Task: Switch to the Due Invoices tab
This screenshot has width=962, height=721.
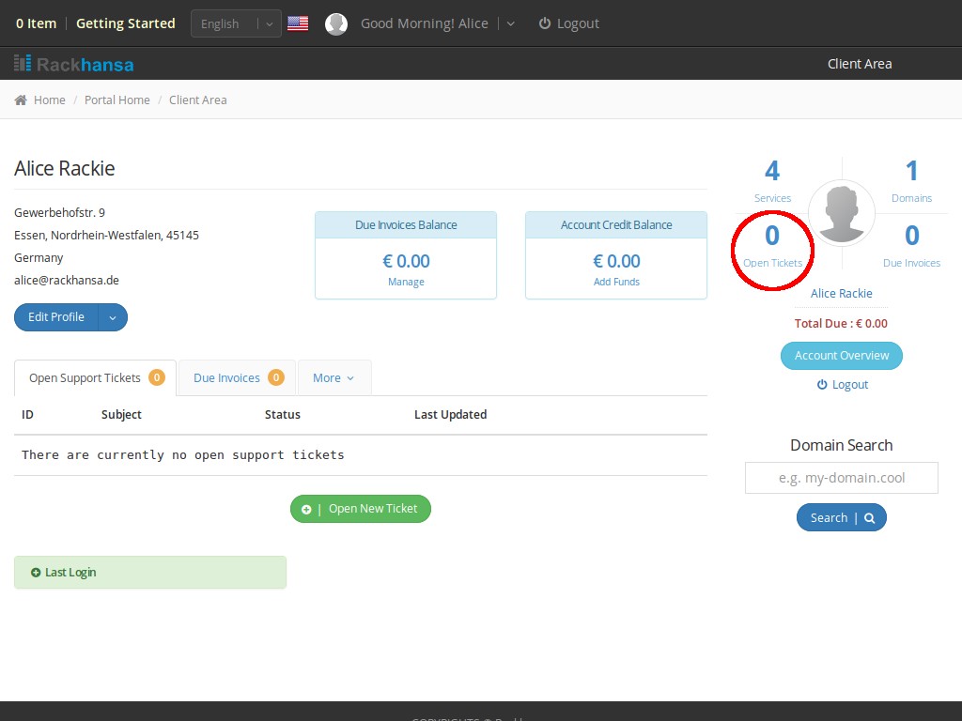Action: pos(238,378)
